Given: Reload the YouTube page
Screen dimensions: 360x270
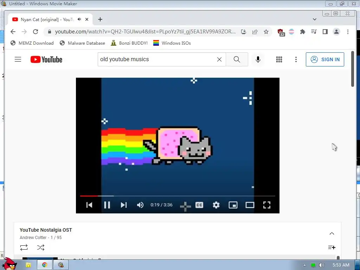Looking at the screenshot, I should [36, 32].
